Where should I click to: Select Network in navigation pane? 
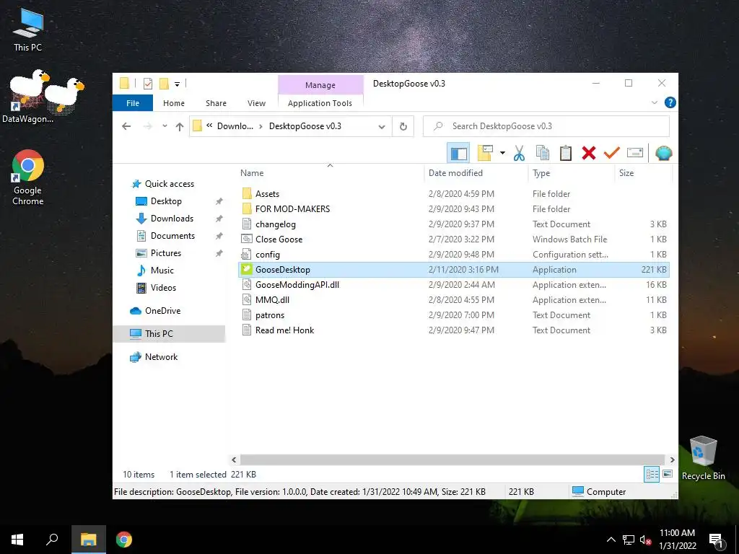point(161,356)
